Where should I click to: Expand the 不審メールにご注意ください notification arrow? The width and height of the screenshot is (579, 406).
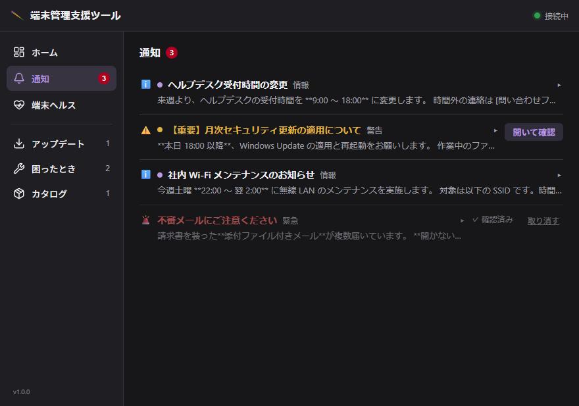[462, 220]
